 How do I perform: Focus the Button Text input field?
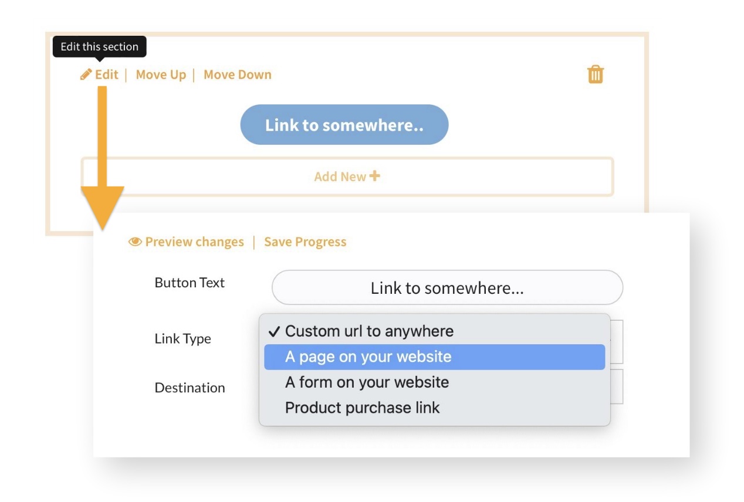[447, 288]
